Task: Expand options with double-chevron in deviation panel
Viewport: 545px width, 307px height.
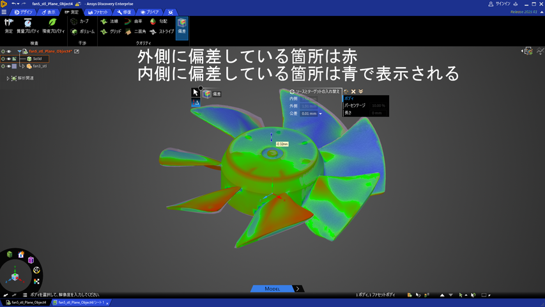Action: [x=361, y=91]
